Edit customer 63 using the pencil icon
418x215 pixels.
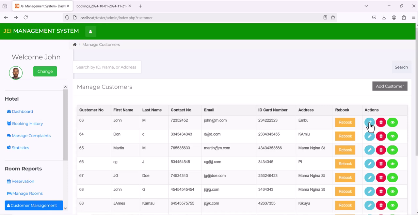coord(369,122)
